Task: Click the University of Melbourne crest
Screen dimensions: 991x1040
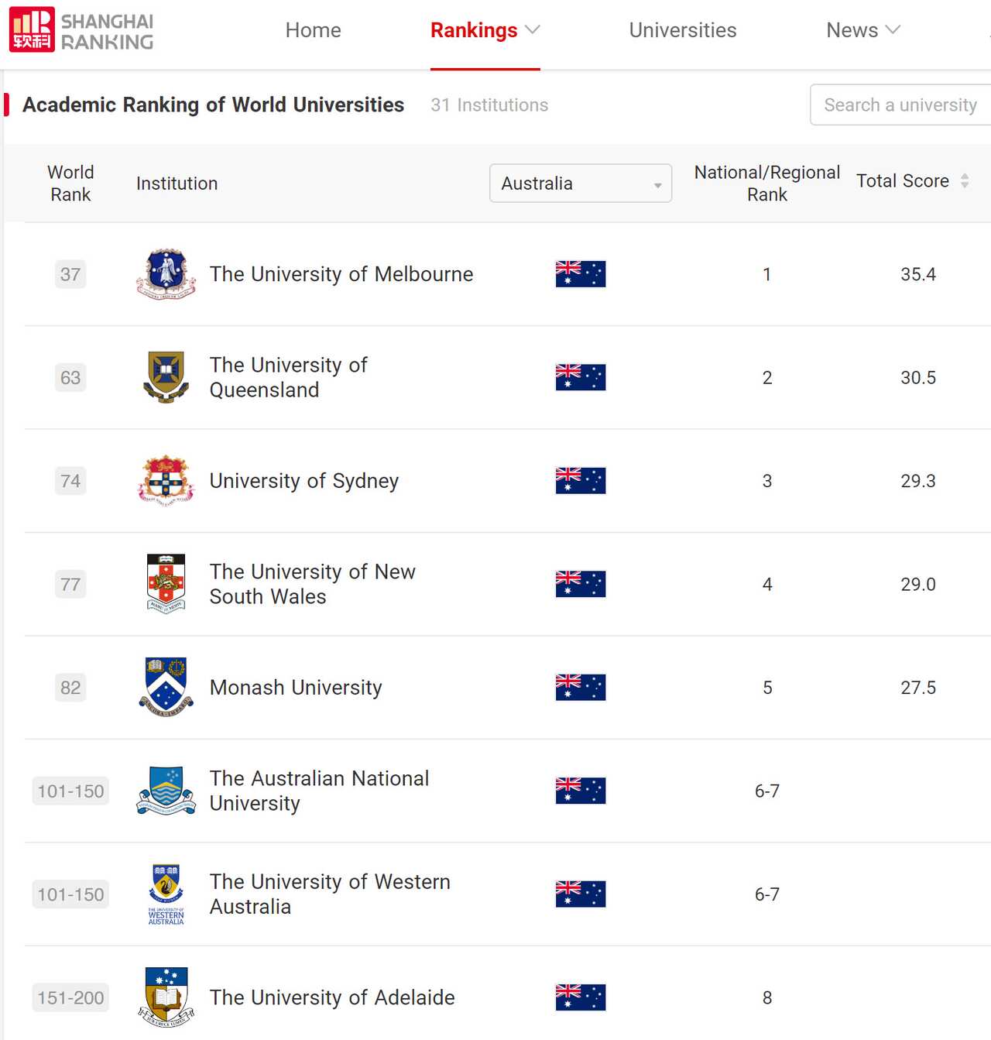Action: tap(166, 274)
